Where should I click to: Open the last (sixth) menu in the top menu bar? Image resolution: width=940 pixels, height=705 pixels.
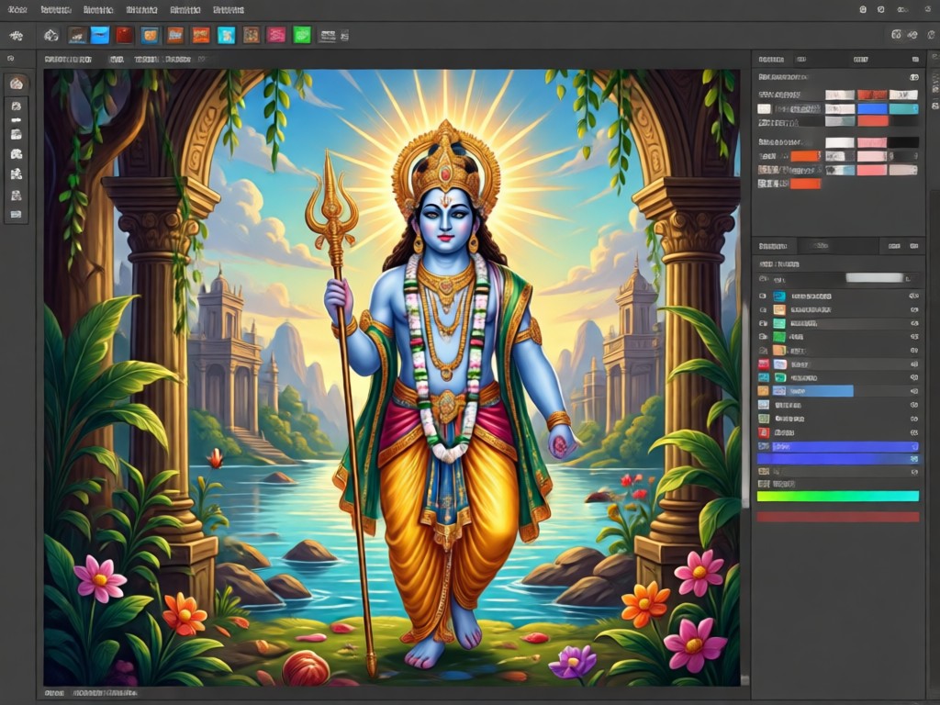[x=229, y=10]
